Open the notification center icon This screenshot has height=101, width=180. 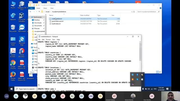coord(167,89)
